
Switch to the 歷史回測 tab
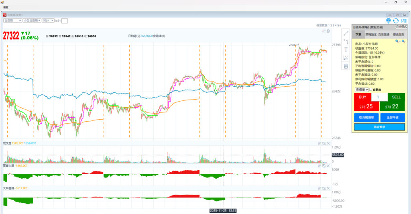(x=398, y=35)
